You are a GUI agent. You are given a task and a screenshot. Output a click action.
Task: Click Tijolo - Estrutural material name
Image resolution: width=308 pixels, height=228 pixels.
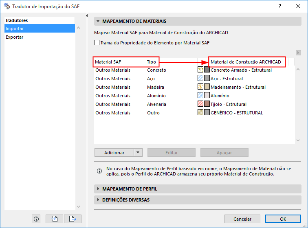point(229,104)
